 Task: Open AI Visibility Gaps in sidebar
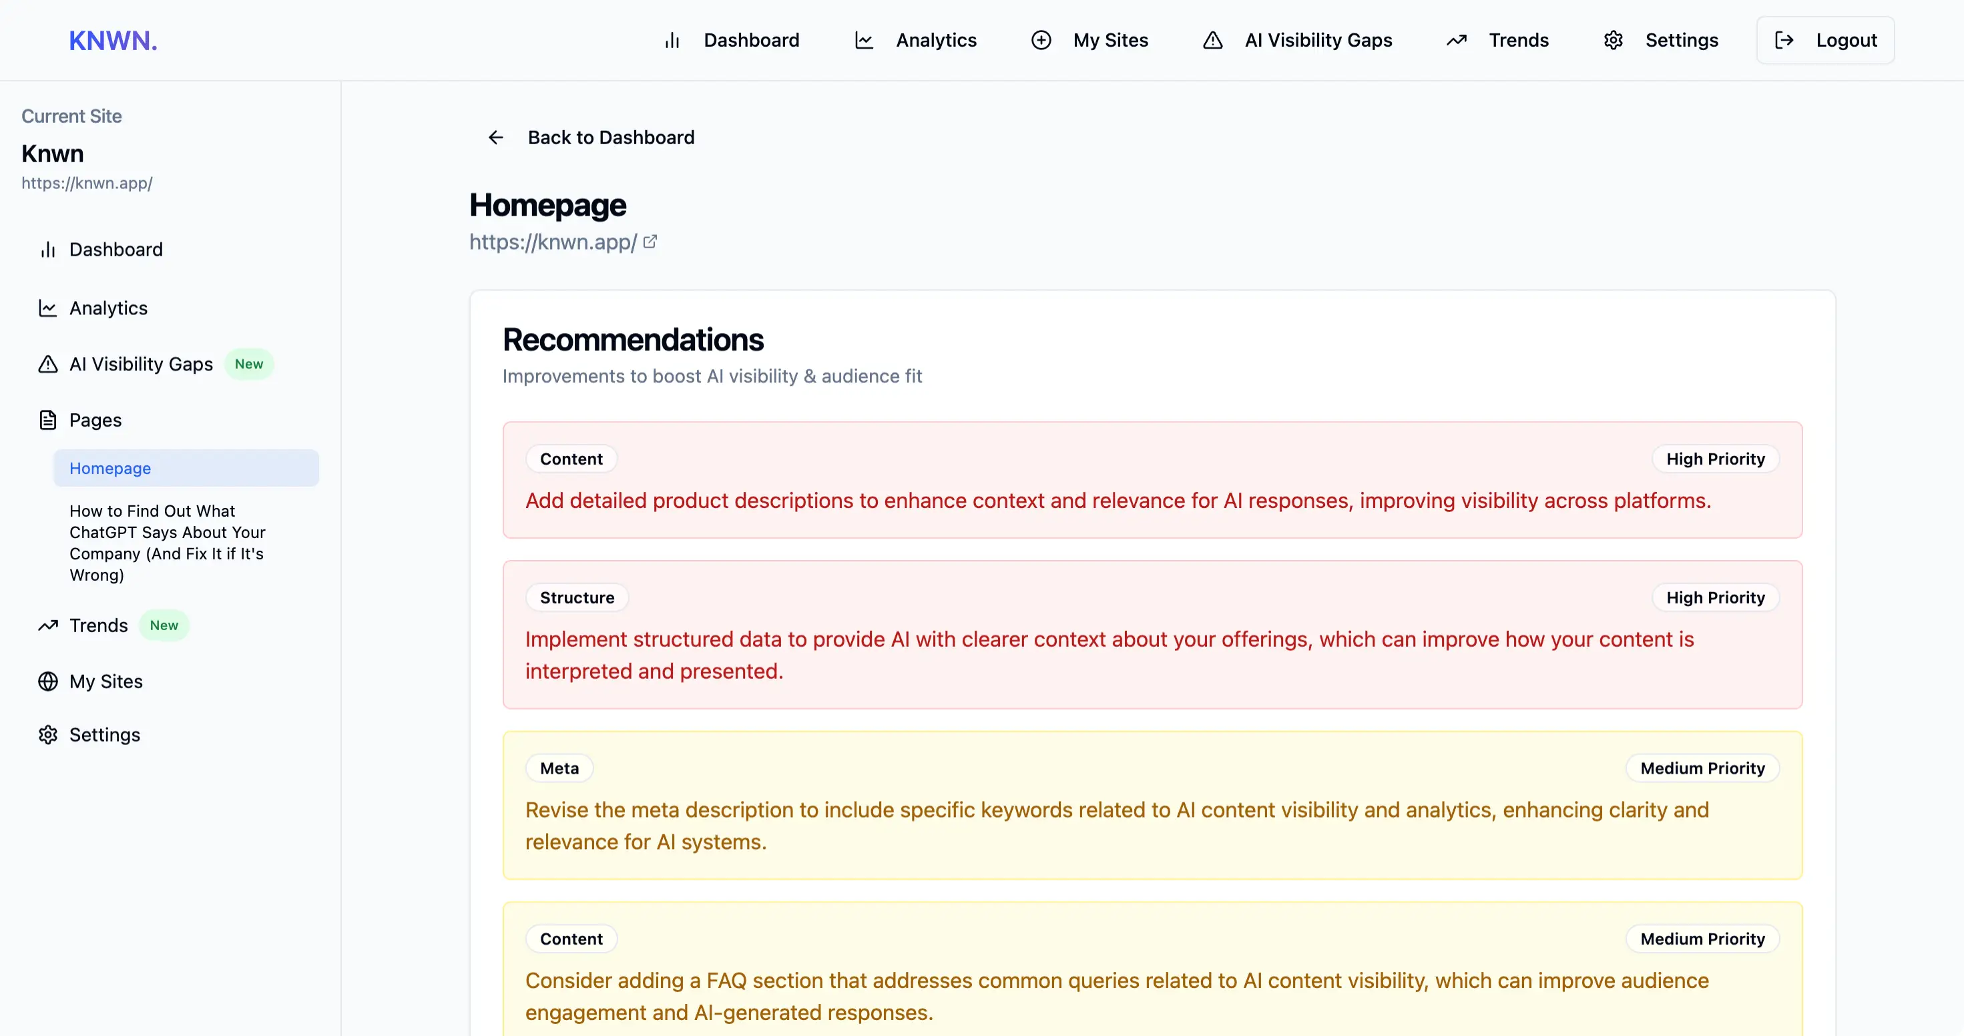click(x=141, y=364)
